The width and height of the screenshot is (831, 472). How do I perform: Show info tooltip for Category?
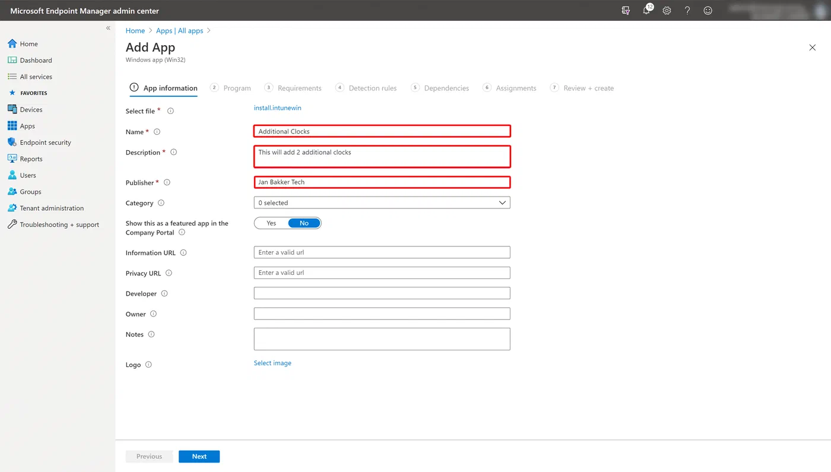click(161, 203)
